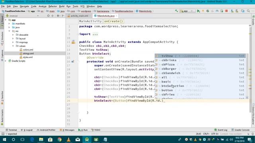Open the app run configuration dropdown
255x143 pixels.
click(x=187, y=11)
